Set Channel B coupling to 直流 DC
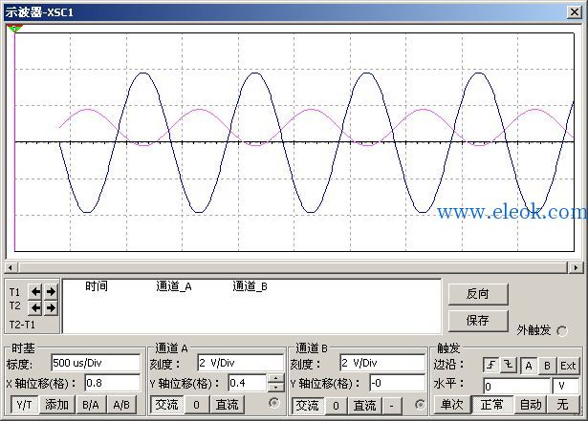 [365, 406]
